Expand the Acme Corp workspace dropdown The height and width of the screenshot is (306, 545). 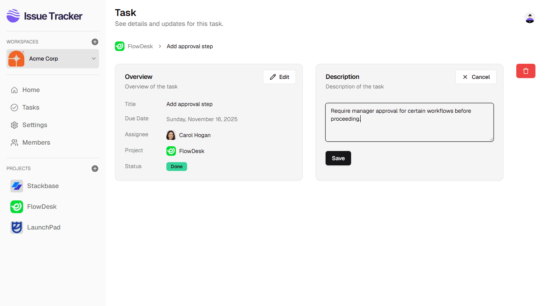click(93, 58)
